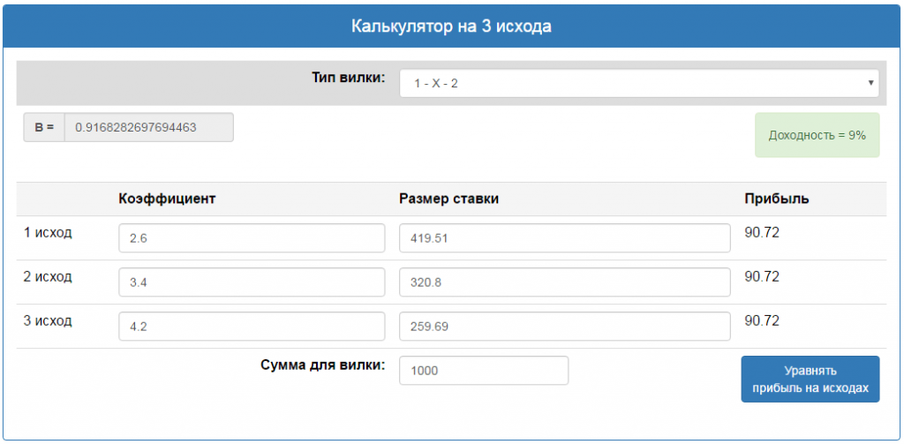This screenshot has height=444, width=904.
Task: Focus the stake size input with 320.8
Action: [564, 282]
